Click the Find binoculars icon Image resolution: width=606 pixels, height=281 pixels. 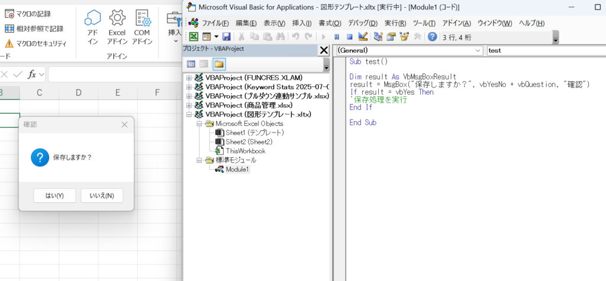(281, 37)
